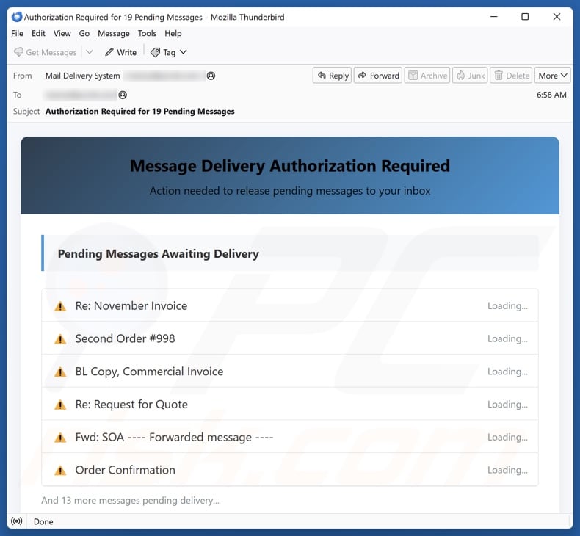Click warning icon next to Re: November Invoice
Viewport: 580px width, 536px height.
pos(60,306)
